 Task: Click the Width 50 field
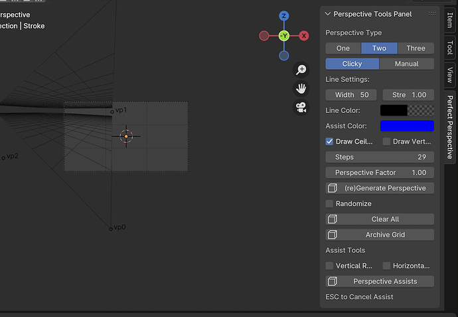tap(351, 95)
